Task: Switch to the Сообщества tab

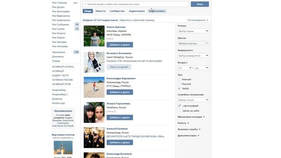Action: (117, 11)
